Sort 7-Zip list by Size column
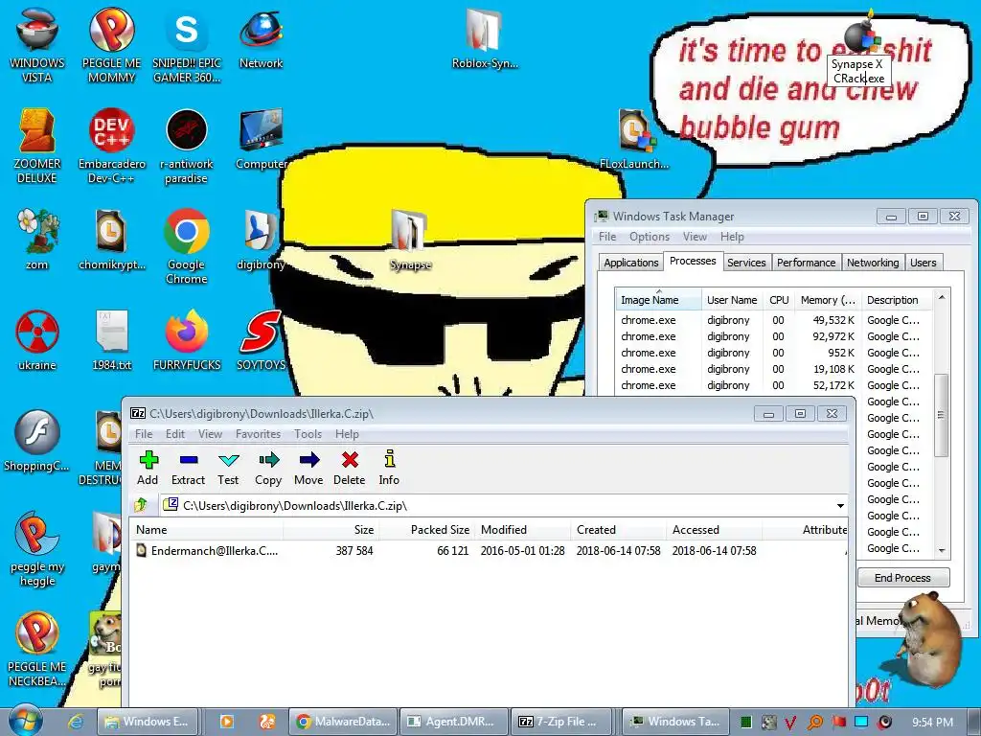 331,529
